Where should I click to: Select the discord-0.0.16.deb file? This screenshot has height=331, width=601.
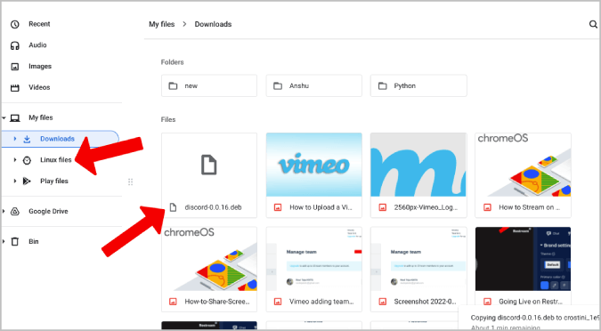pos(209,175)
